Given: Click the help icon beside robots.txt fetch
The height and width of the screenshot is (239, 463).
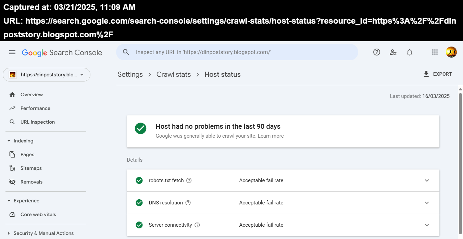Looking at the screenshot, I should point(189,180).
